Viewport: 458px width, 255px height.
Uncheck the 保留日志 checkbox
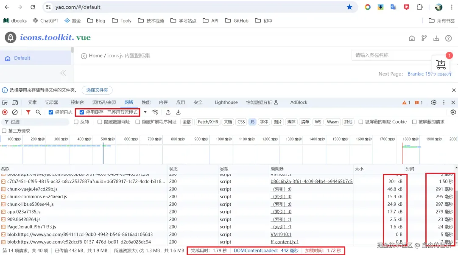click(51, 112)
